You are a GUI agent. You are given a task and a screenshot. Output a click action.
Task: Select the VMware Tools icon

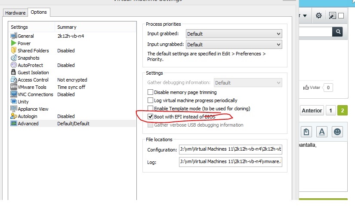[x=13, y=87]
